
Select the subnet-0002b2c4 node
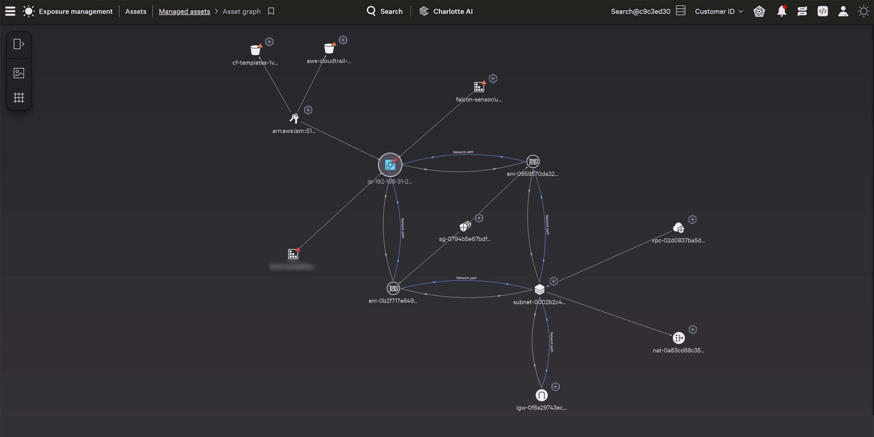coord(539,289)
